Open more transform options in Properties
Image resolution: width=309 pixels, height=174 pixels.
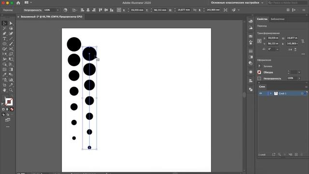pos(303,54)
